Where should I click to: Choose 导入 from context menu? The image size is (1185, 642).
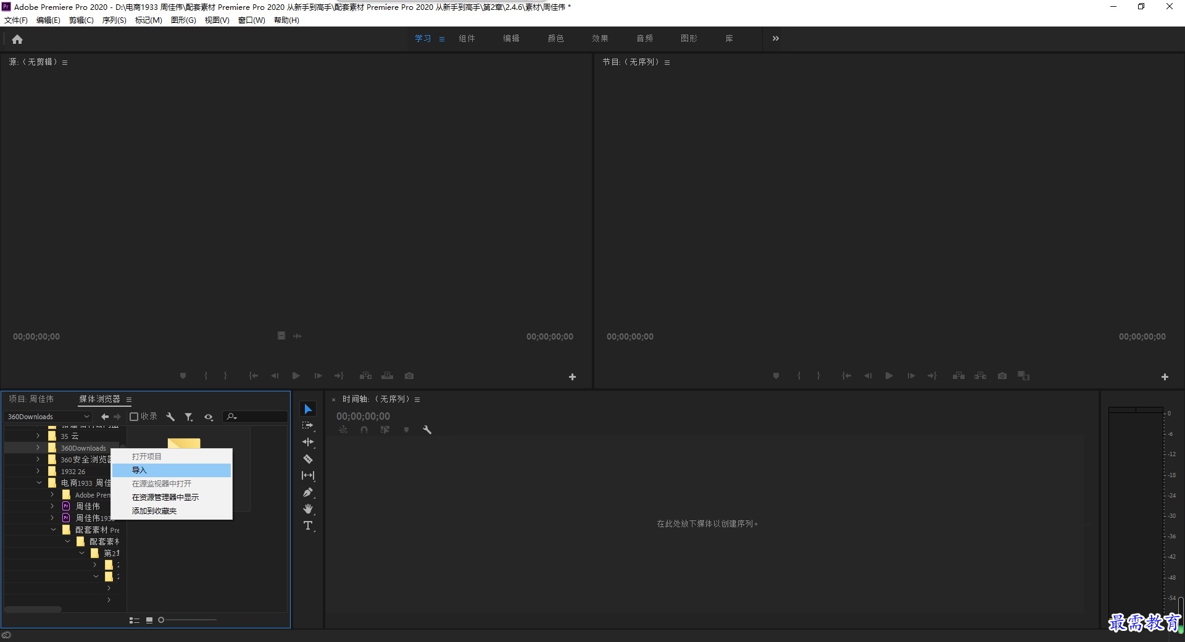[172, 470]
